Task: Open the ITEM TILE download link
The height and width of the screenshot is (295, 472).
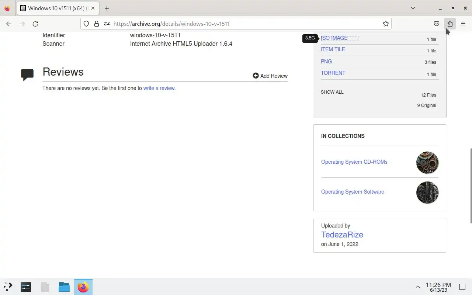Action: point(333,49)
